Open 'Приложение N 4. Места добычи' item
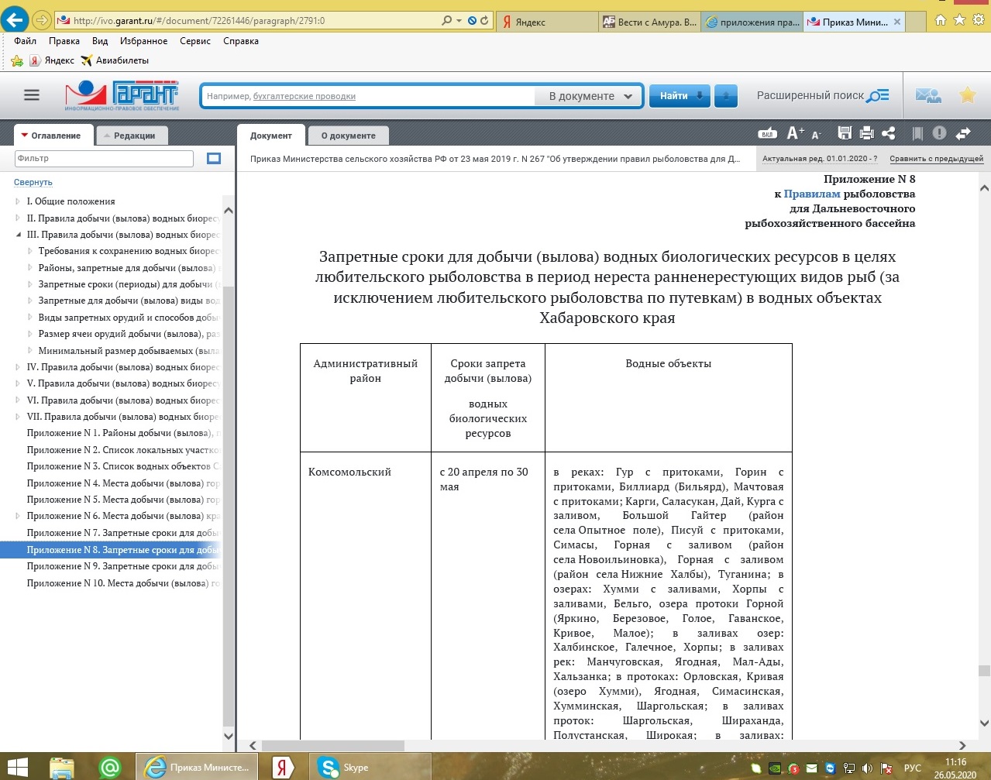 (x=123, y=483)
